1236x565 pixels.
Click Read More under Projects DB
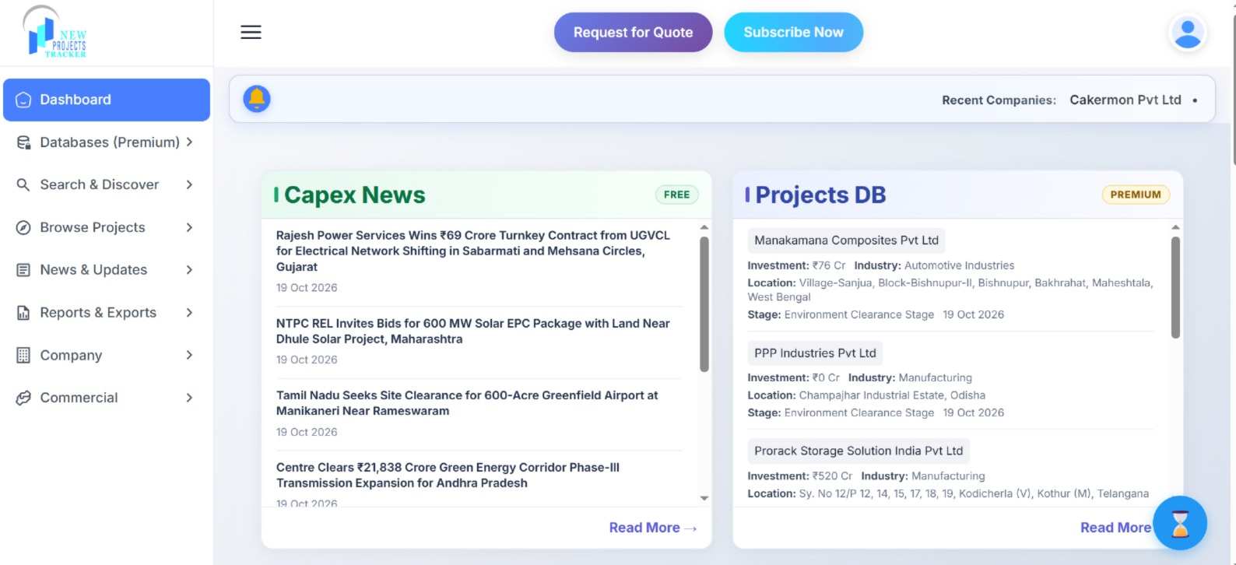[x=1115, y=528]
